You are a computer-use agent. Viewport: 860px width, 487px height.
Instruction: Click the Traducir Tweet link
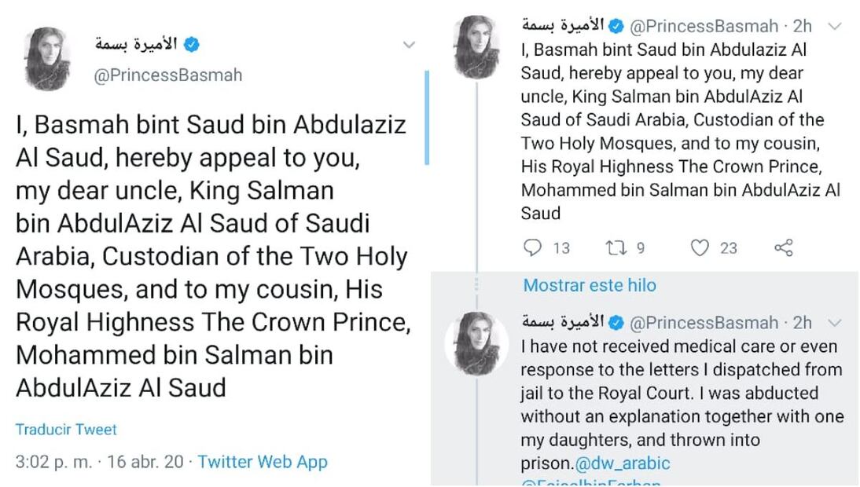[x=66, y=430]
